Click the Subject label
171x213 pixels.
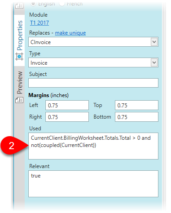[x=38, y=74]
